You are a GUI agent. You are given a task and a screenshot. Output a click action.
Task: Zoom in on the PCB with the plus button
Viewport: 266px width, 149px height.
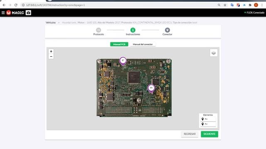(x=51, y=51)
